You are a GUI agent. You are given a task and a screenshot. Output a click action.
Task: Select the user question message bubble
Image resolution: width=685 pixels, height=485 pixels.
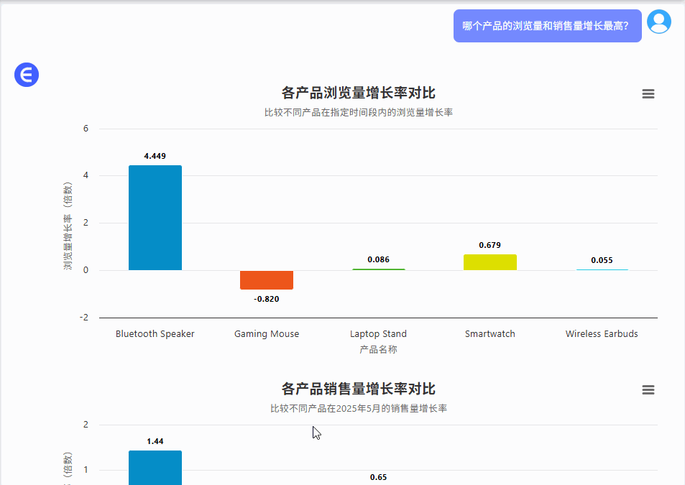pos(548,26)
